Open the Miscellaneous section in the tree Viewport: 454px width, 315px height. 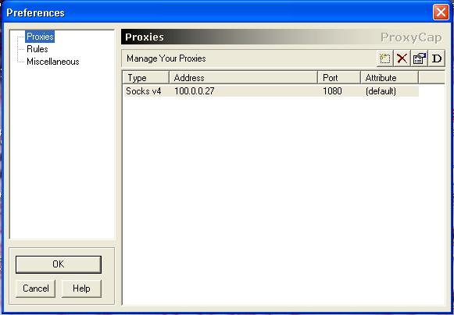pyautogui.click(x=53, y=62)
